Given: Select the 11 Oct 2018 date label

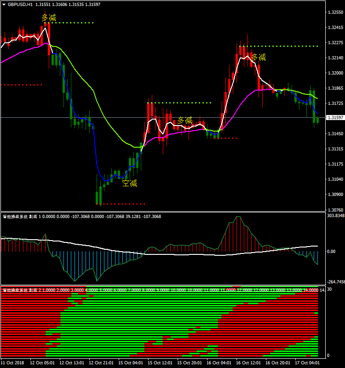Looking at the screenshot, I should pos(13,362).
